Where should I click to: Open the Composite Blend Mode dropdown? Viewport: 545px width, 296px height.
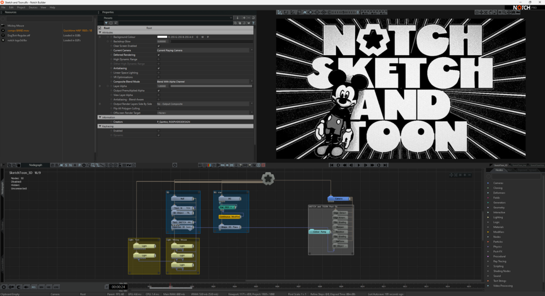204,82
